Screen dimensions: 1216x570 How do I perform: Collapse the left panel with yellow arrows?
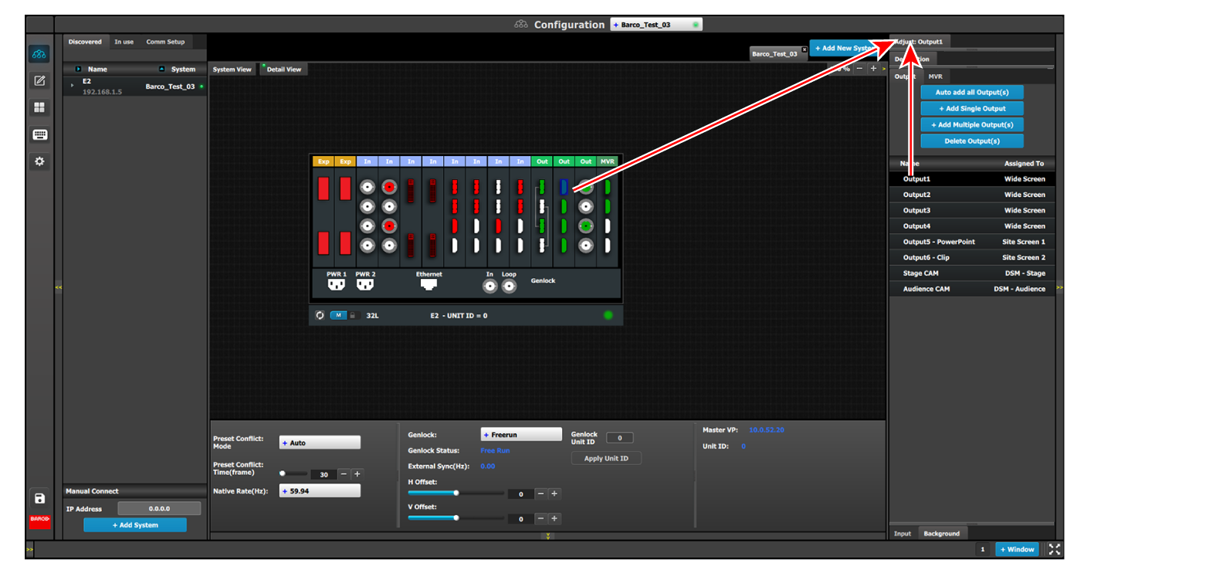58,287
